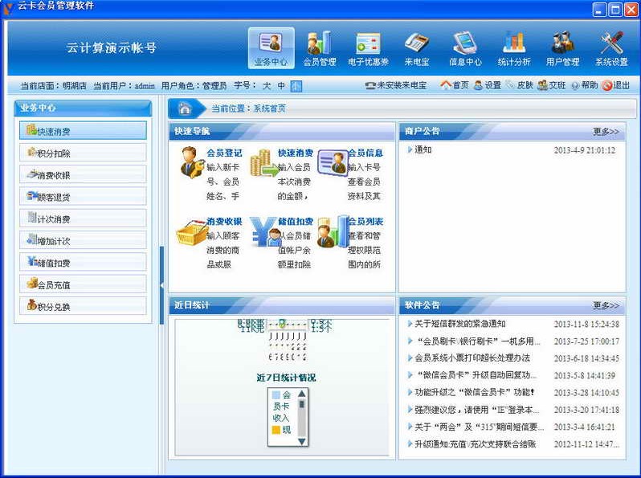Change 皮肤 skin in the toolbar
This screenshot has height=478, width=641.
tap(520, 85)
